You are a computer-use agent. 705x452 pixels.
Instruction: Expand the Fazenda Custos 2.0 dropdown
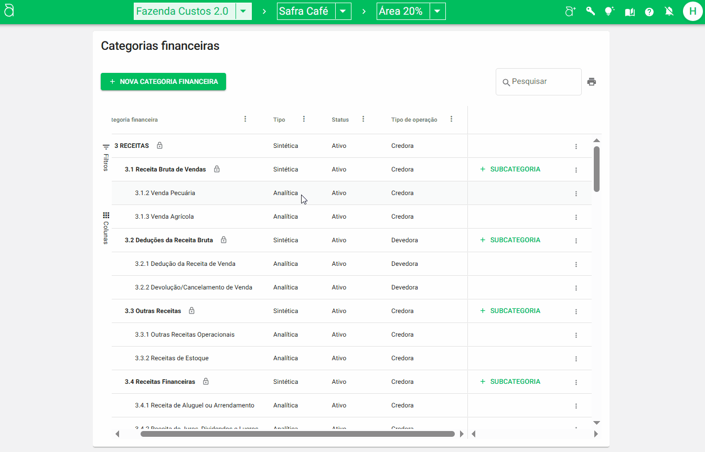point(243,12)
